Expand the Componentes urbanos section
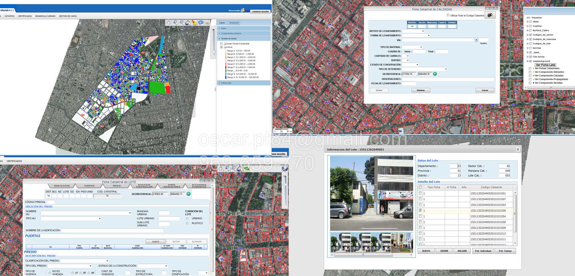The height and width of the screenshot is (276, 575). [x=244, y=33]
